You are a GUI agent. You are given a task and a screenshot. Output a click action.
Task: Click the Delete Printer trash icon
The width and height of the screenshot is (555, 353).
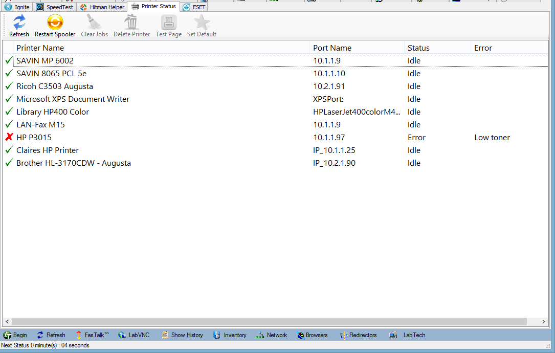pos(131,23)
